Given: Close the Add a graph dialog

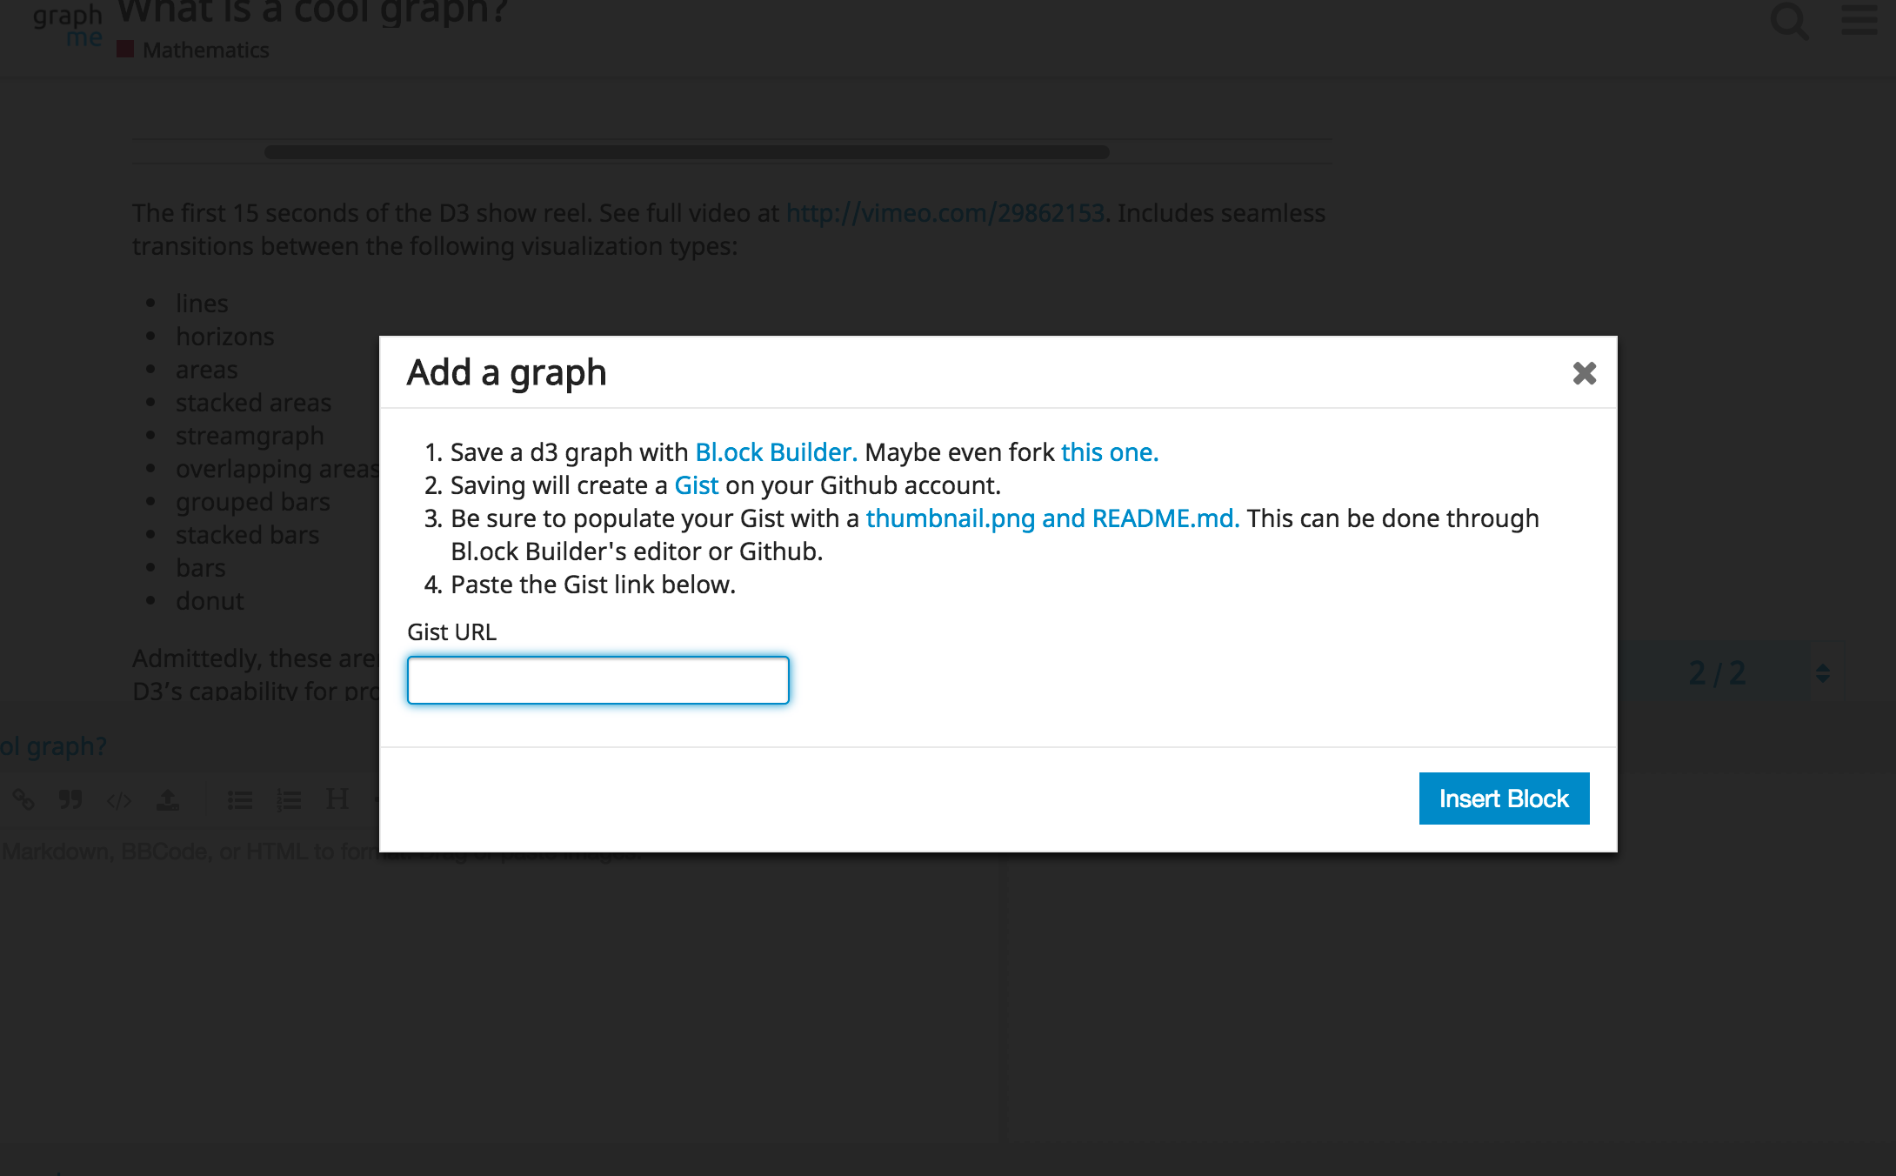Looking at the screenshot, I should tap(1584, 373).
